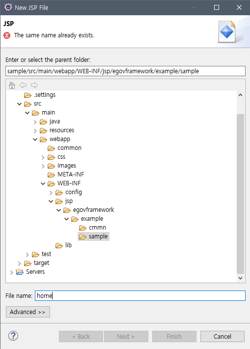Screen dimensions: 250x349
Task: Click the target folder icon
Action: tap(28, 263)
